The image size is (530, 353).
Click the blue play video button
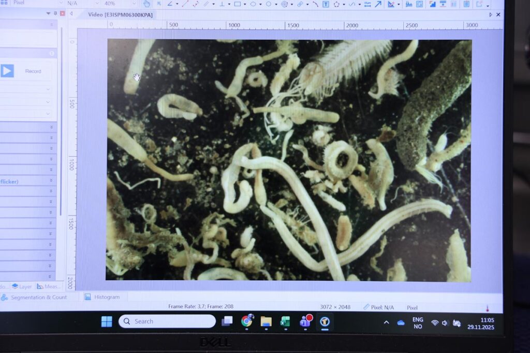7,71
